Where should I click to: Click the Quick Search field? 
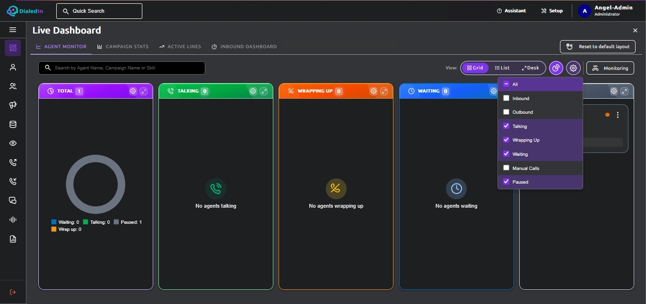[x=99, y=11]
